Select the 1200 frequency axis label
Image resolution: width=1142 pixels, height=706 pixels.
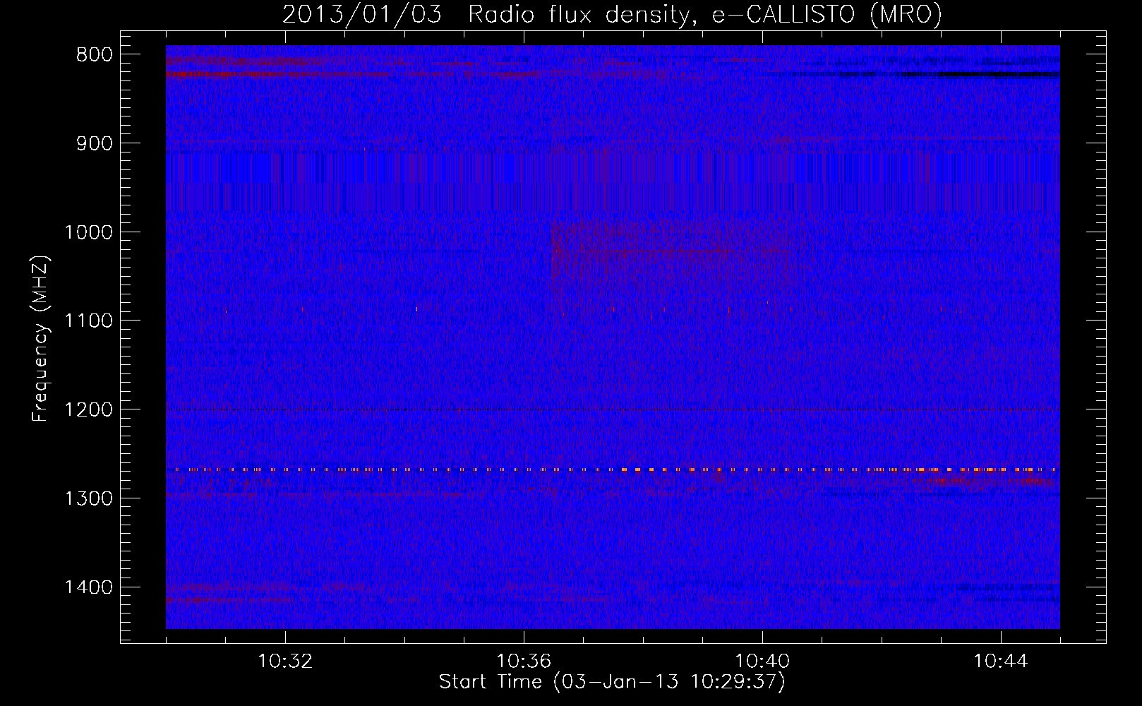tap(88, 409)
